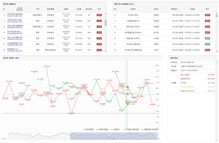This screenshot has width=219, height=143.
Task: Click right handle of chart zoom slider
Action: [157, 135]
